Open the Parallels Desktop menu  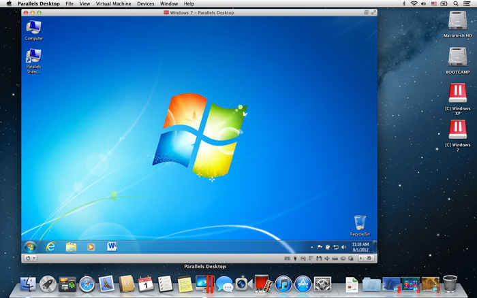[x=39, y=3]
